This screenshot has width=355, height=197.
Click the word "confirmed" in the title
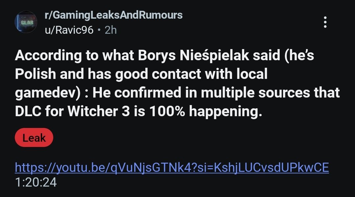coord(144,94)
